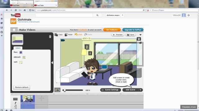
Task: Click the key icon in the browser toolbar
Action: coord(20,10)
